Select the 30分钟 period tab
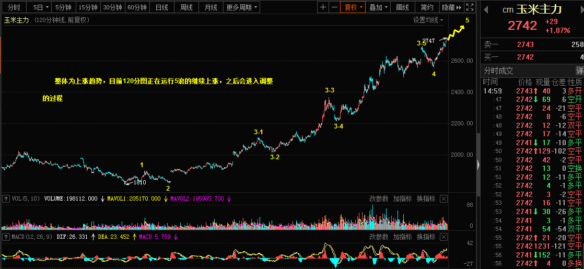 [x=112, y=7]
